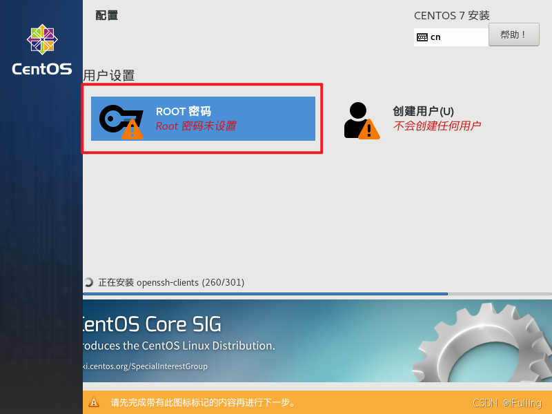Click the CentOS logo in sidebar
Screen dimensions: 552x414
(42, 50)
